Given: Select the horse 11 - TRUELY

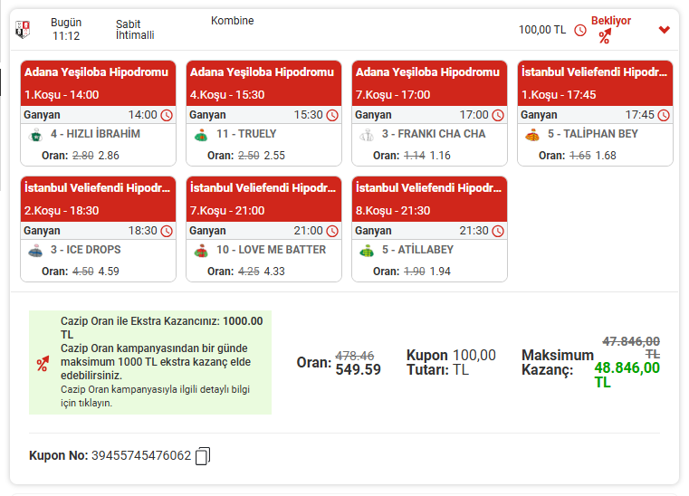Looking at the screenshot, I should tap(246, 134).
